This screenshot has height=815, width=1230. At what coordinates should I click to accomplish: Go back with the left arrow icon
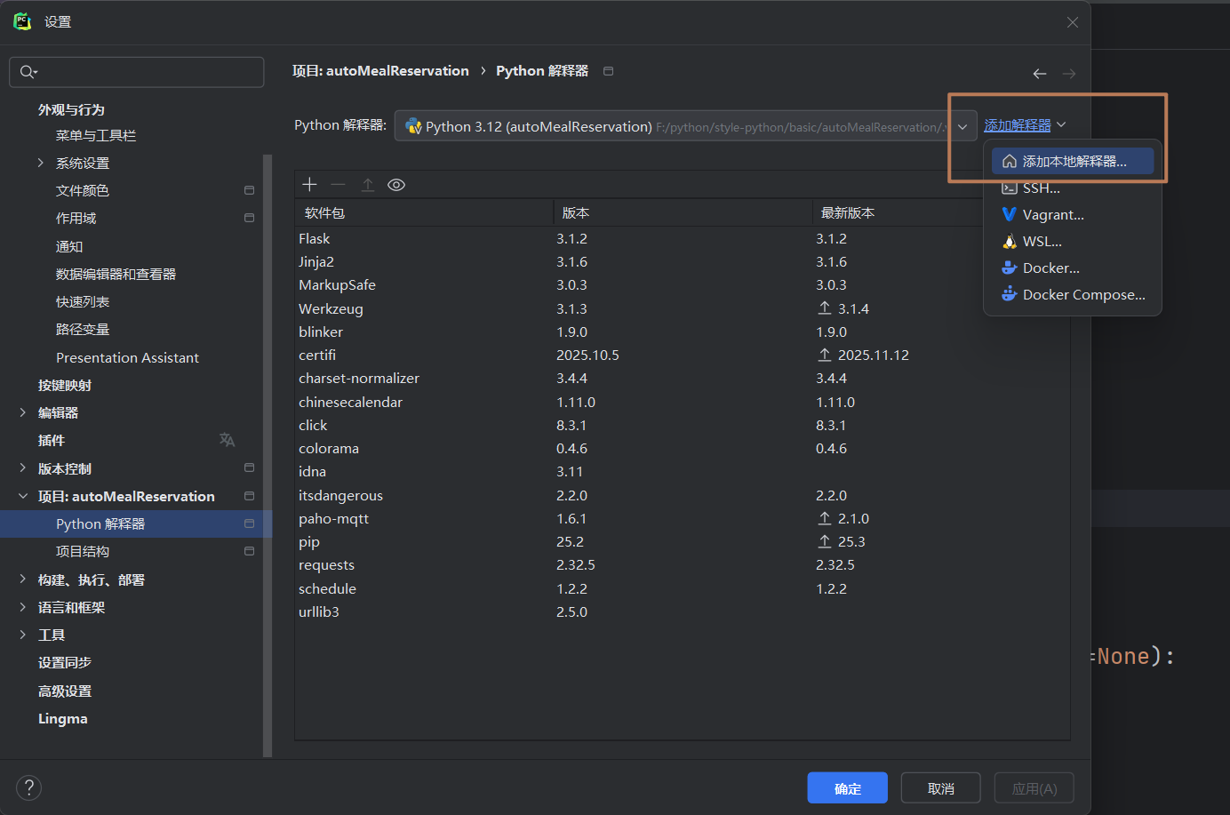[x=1039, y=74]
